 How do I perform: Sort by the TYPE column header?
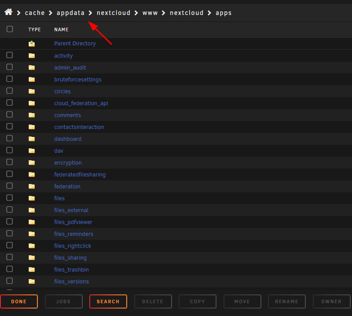click(34, 29)
